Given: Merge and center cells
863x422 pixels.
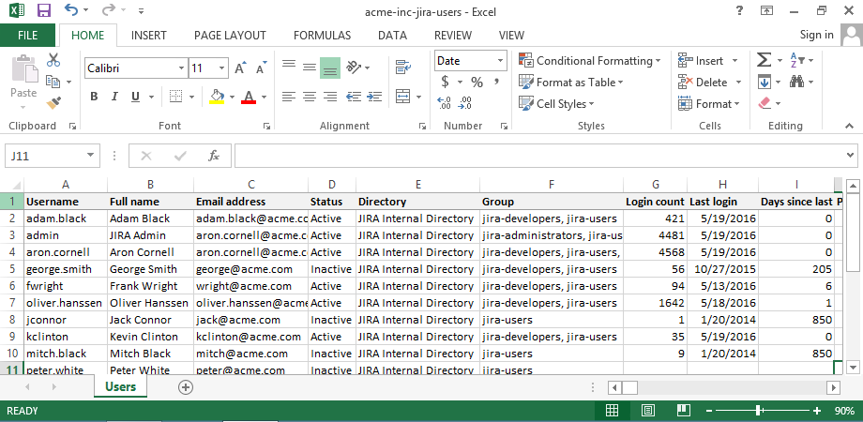Looking at the screenshot, I should pyautogui.click(x=403, y=97).
